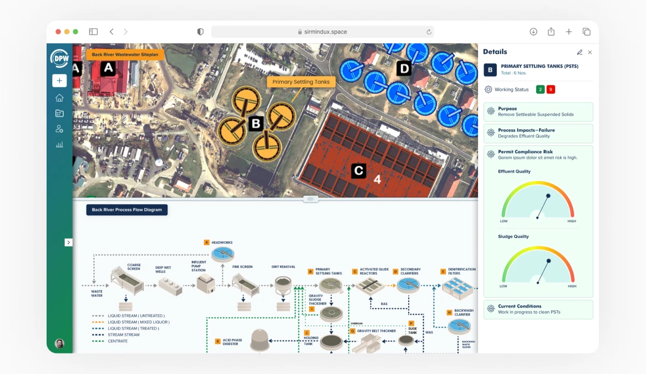
Task: Open the Purpose card
Action: [538, 112]
